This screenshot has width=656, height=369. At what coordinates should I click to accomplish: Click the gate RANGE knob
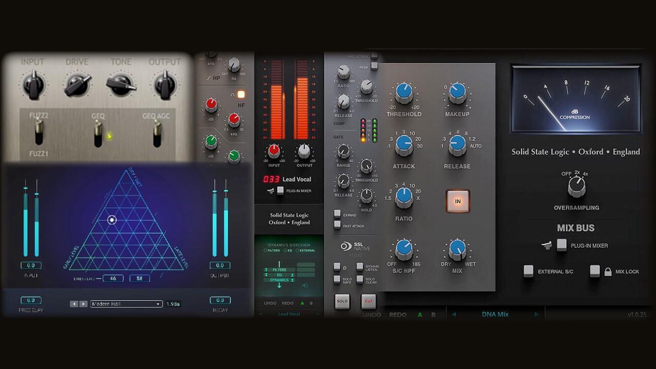click(343, 151)
